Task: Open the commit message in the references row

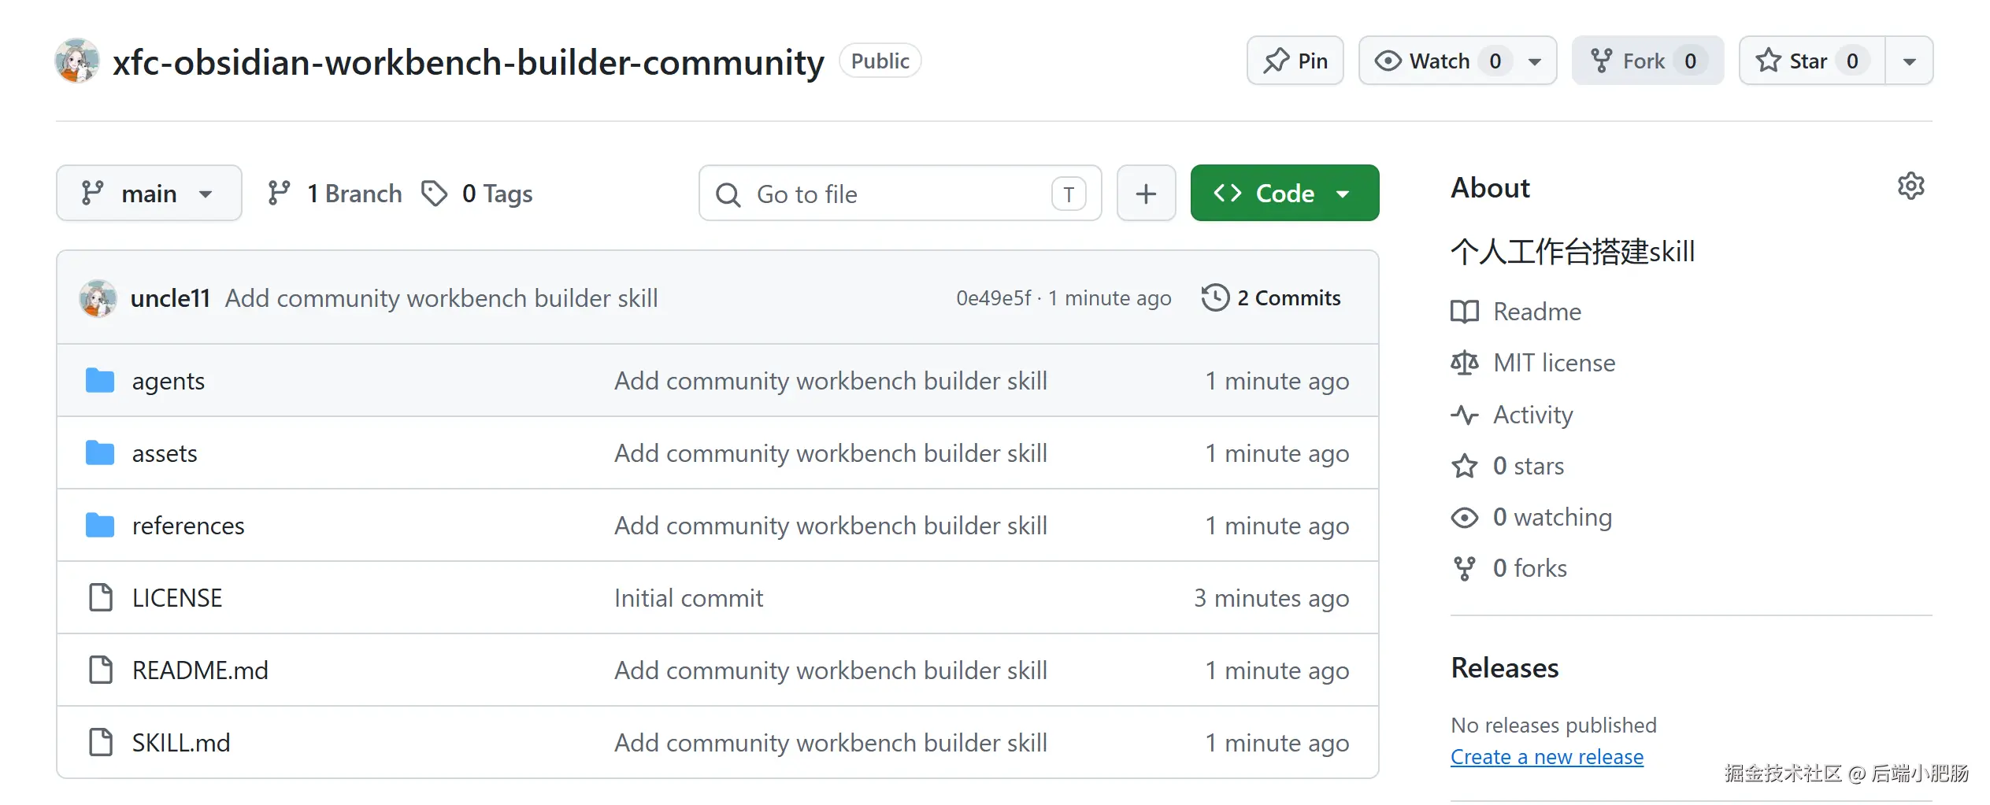Action: pyautogui.click(x=831, y=526)
